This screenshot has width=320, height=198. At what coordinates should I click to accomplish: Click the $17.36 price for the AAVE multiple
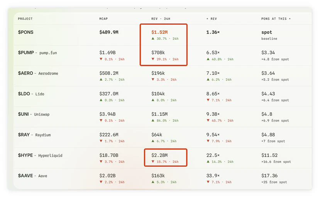[269, 176]
